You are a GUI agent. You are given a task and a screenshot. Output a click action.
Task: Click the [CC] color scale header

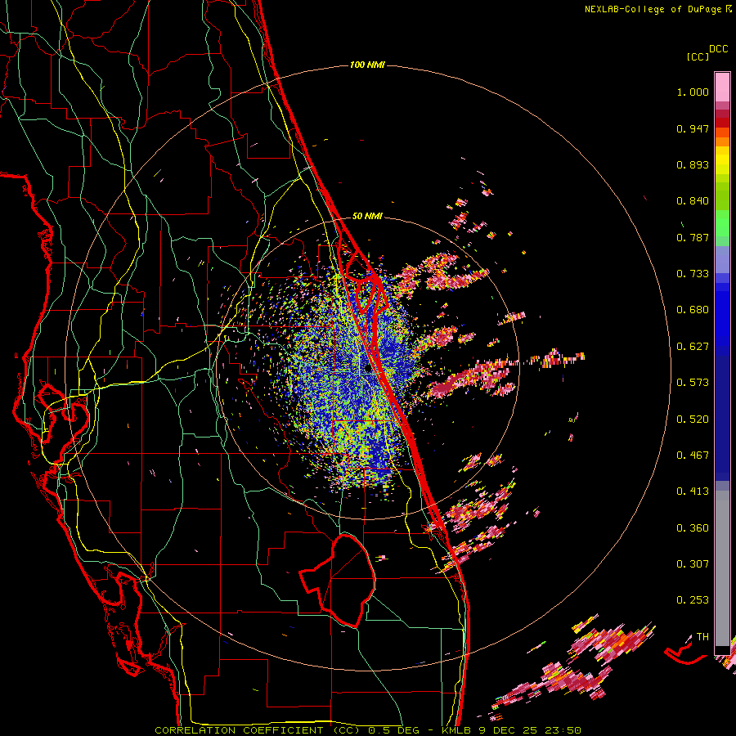click(698, 56)
